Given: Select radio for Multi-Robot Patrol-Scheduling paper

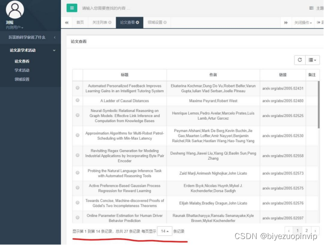Looking at the screenshot, I should click(x=78, y=135).
